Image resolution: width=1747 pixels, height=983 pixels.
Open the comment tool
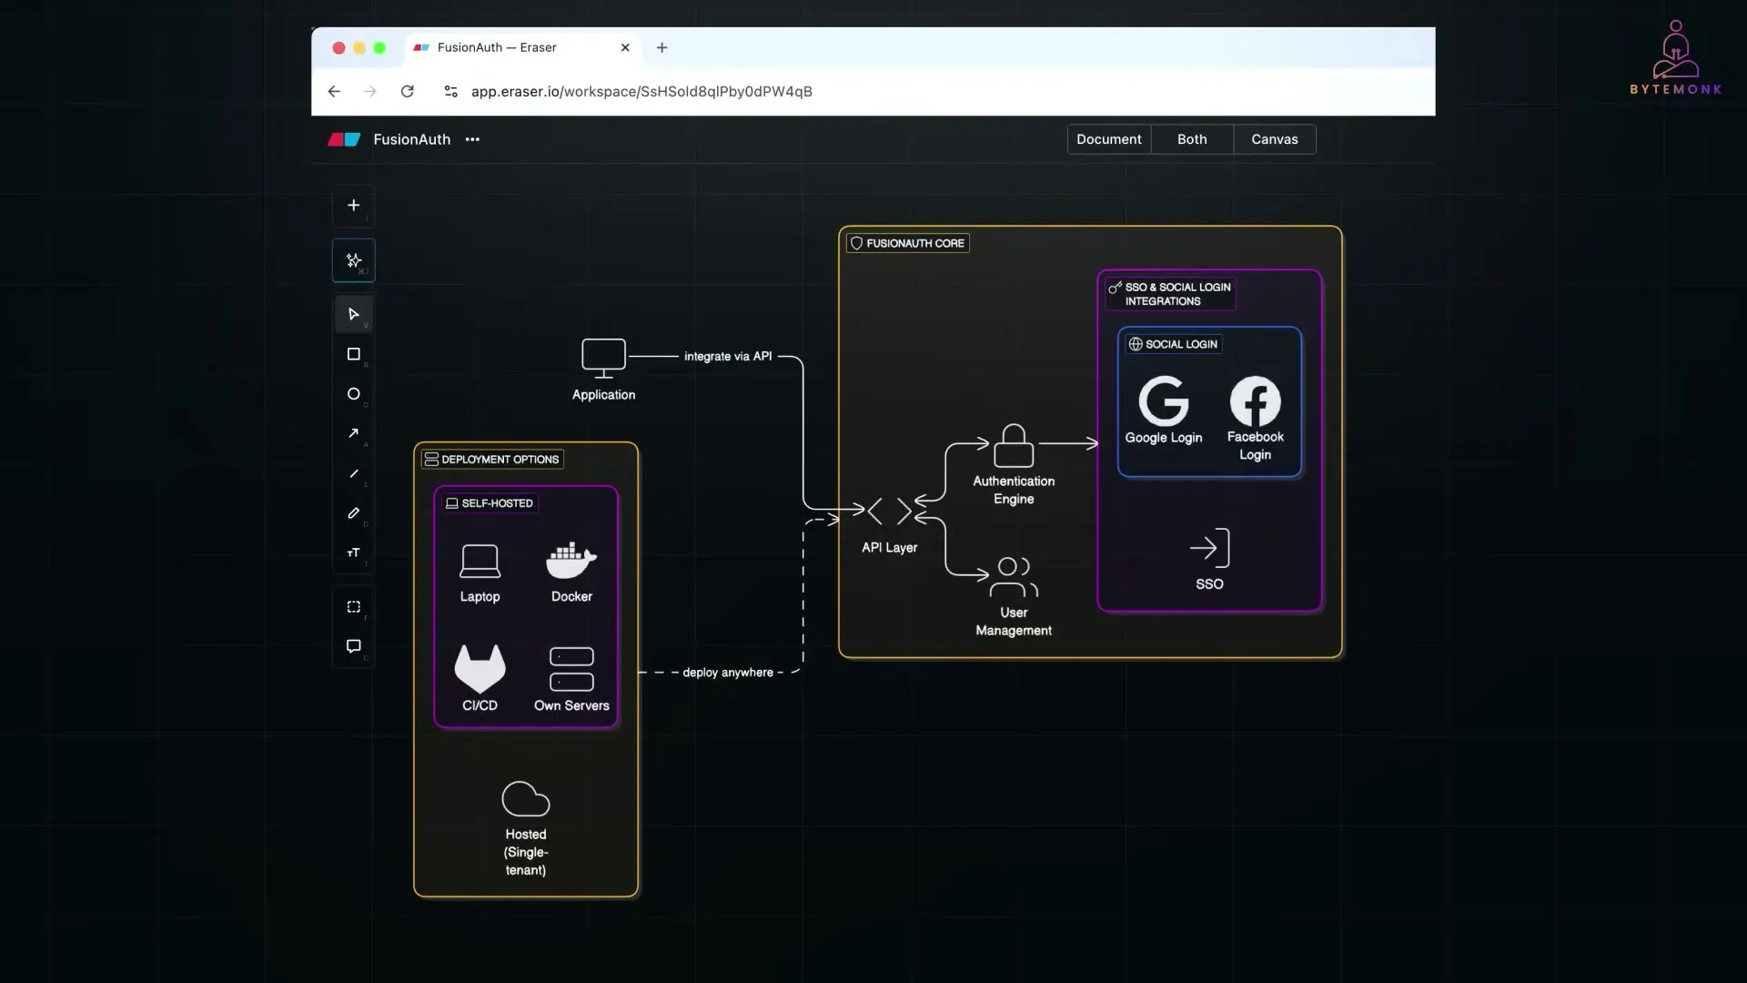click(x=354, y=646)
